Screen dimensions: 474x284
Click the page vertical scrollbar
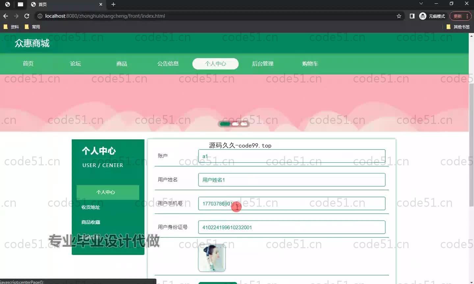tap(471, 145)
